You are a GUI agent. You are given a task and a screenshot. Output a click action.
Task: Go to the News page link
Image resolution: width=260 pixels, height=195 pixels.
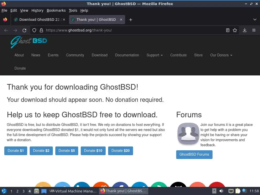[x=36, y=55]
